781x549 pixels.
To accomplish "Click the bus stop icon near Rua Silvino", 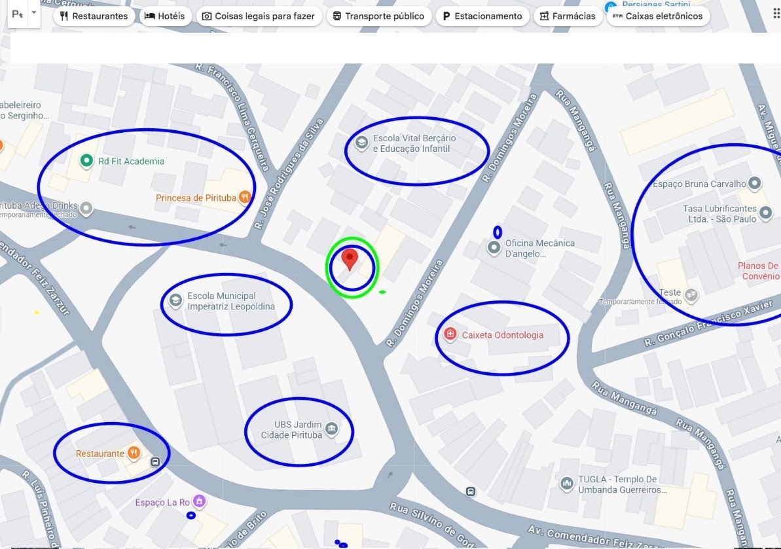I will (471, 492).
